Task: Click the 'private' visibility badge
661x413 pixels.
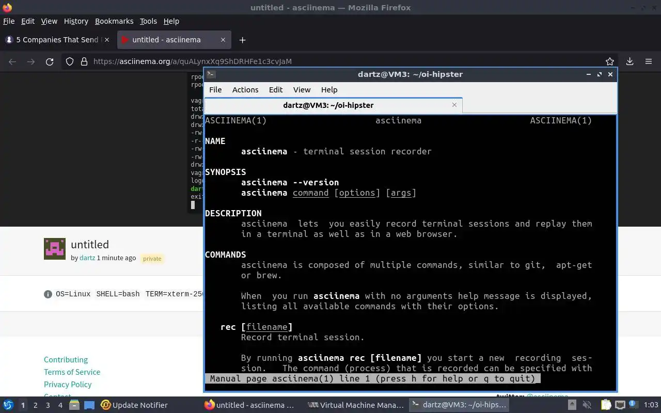Action: pos(152,258)
